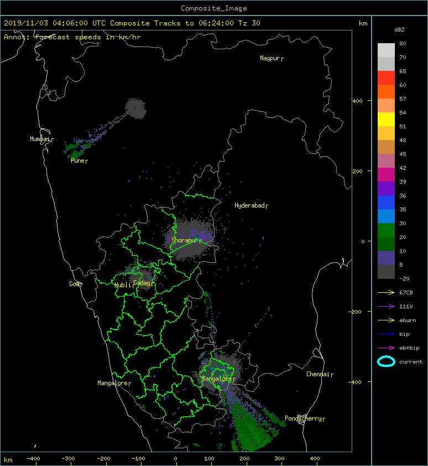Click the 300 horizontal axis tick label
428x466 pixels.
coord(279,459)
